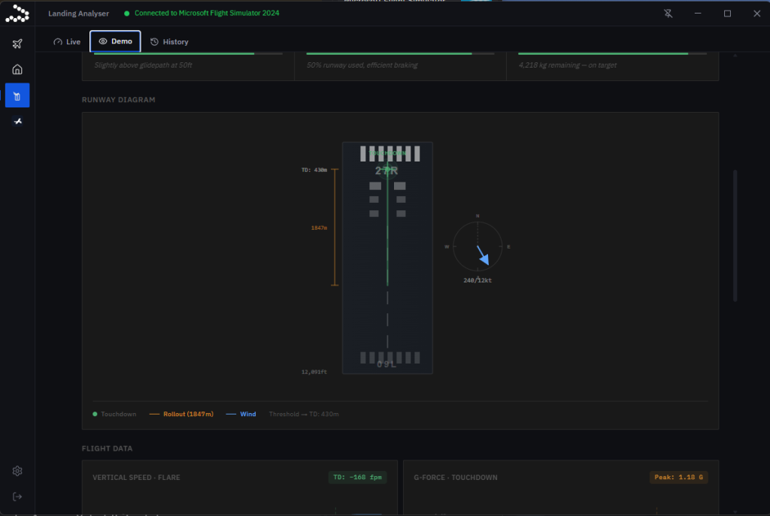This screenshot has width=770, height=516.
Task: Click the Peak: 1.18 G badge
Action: point(679,477)
